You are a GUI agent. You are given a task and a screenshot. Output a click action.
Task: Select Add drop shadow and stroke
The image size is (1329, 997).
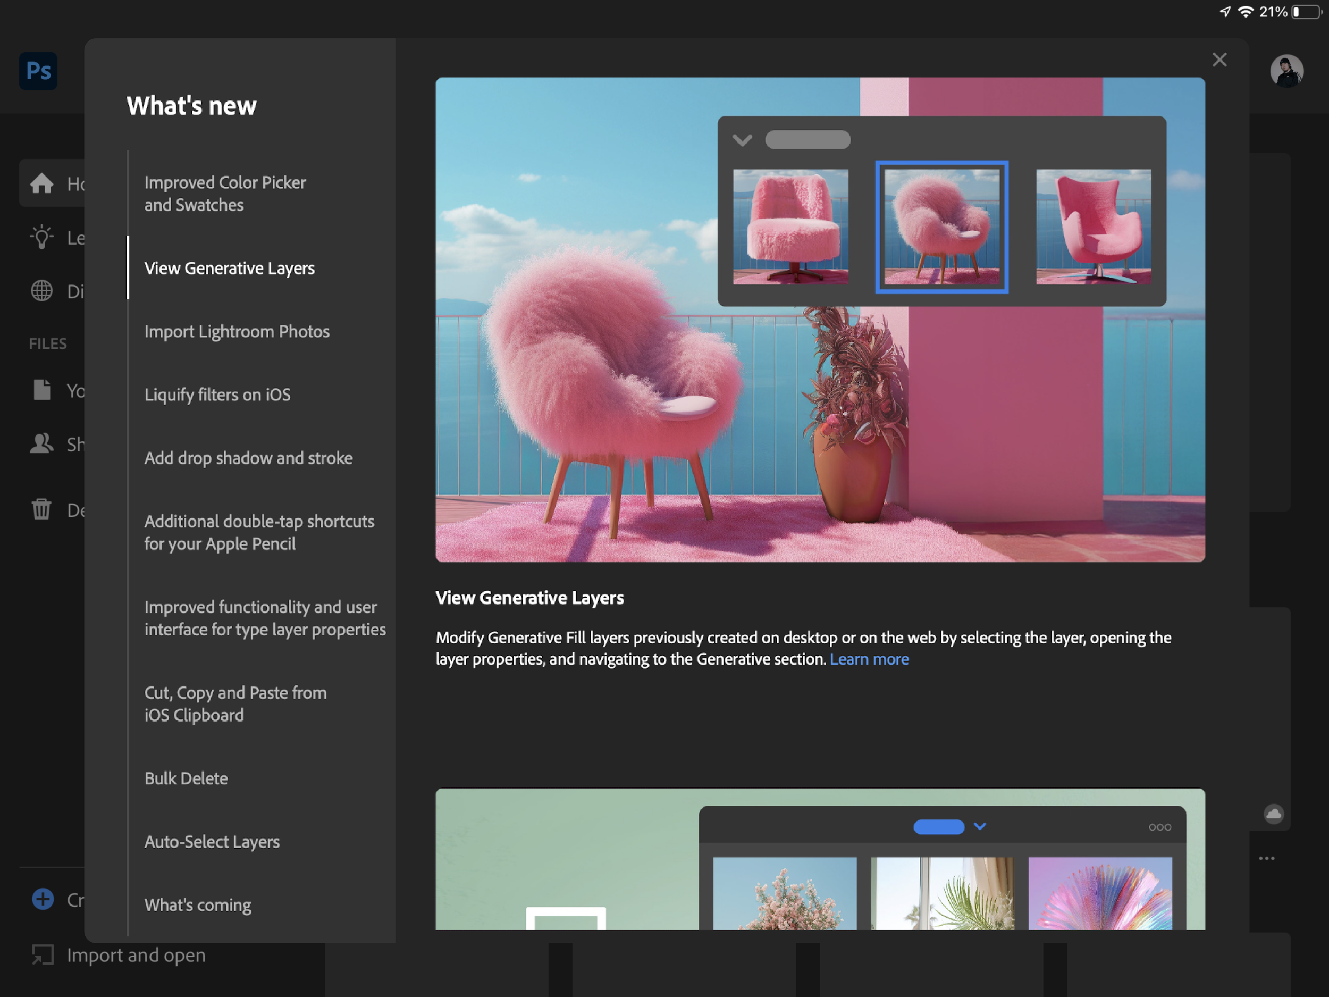click(248, 458)
